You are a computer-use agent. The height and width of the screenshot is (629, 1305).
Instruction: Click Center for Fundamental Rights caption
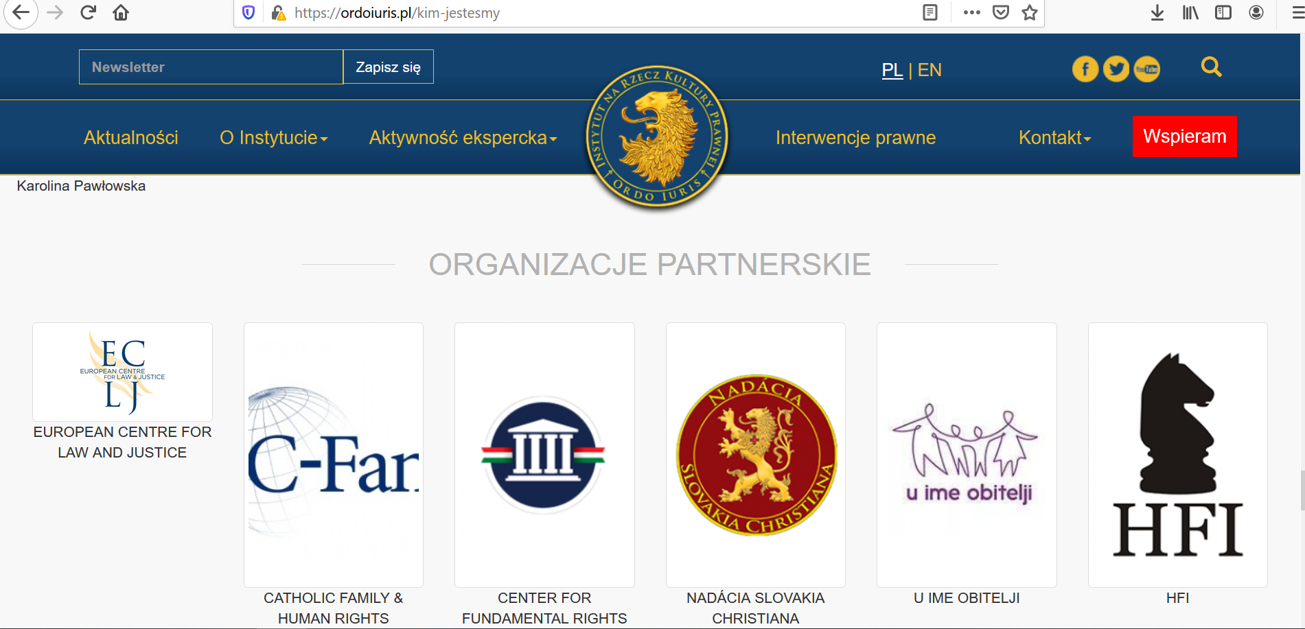coord(544,608)
